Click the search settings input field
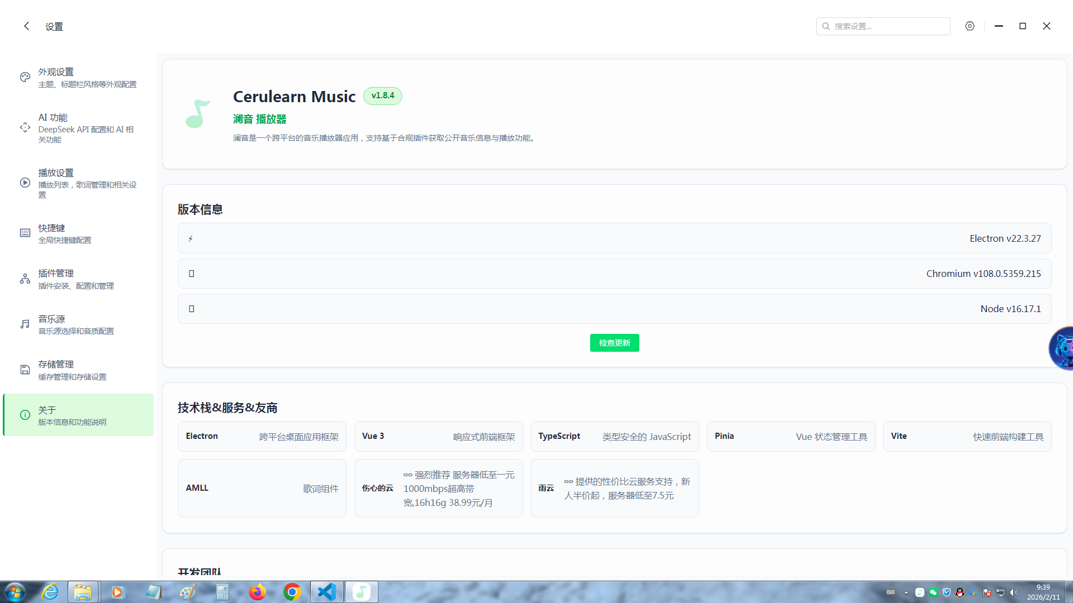Image resolution: width=1073 pixels, height=603 pixels. [x=889, y=26]
